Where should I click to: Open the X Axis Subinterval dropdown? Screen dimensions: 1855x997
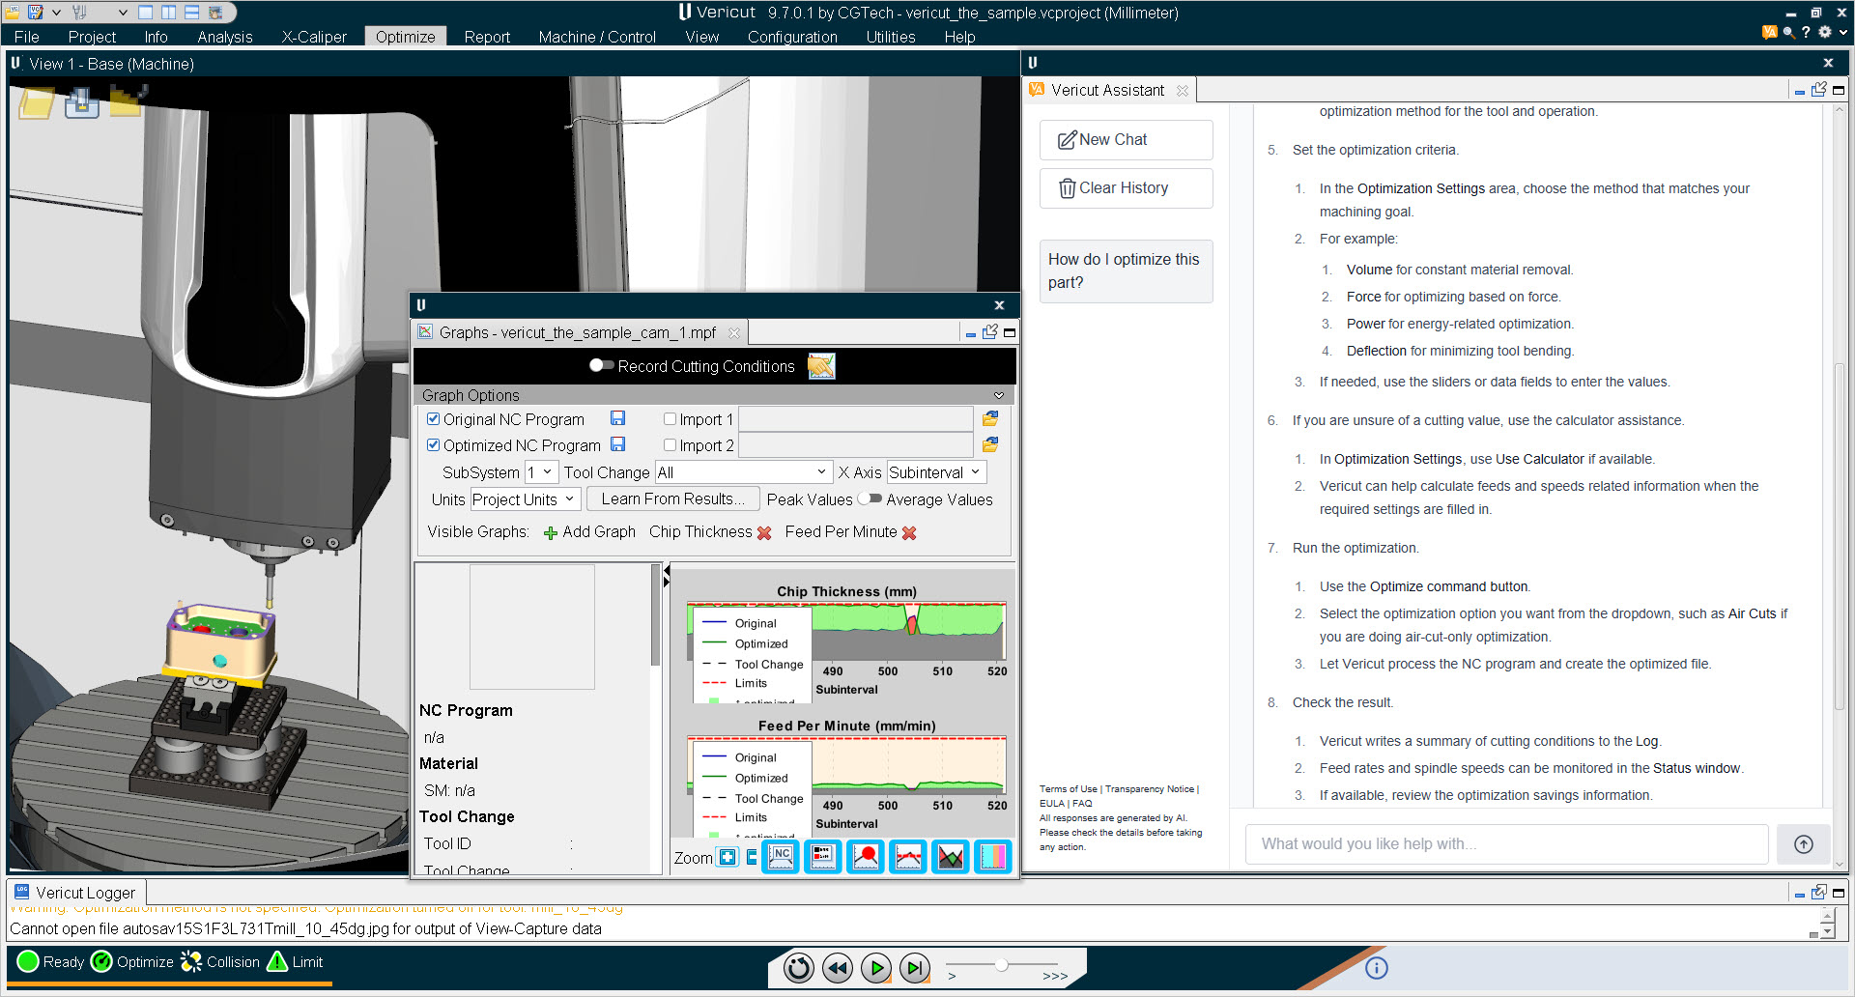coord(936,472)
